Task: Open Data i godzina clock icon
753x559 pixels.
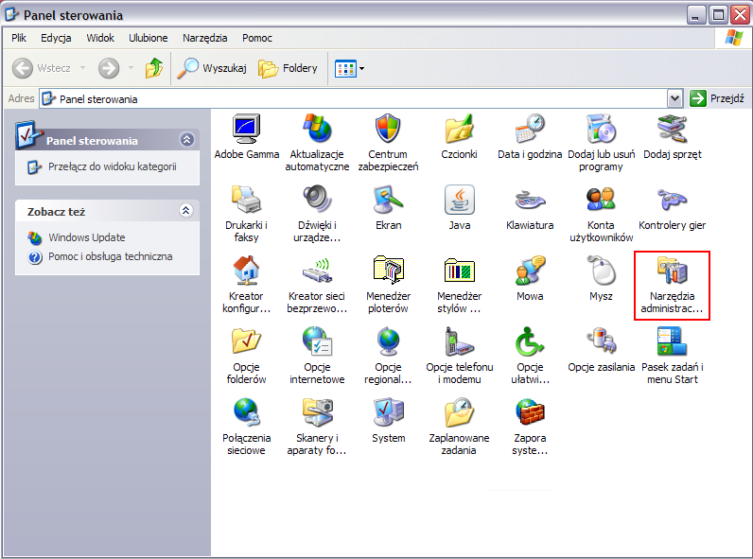Action: click(530, 129)
